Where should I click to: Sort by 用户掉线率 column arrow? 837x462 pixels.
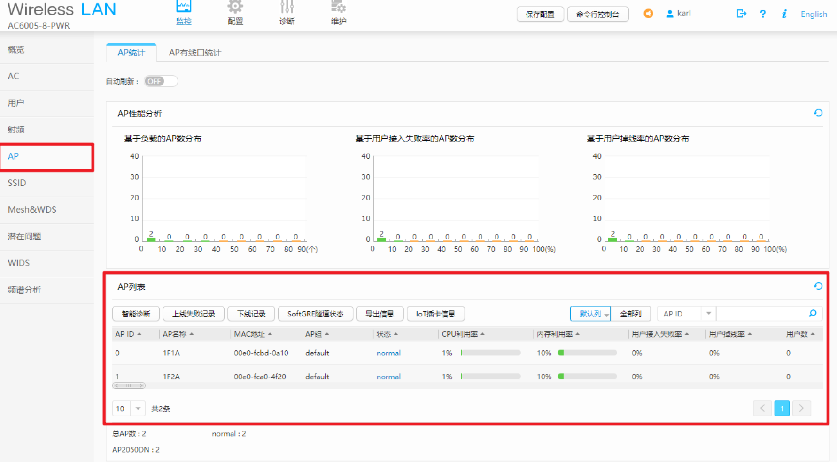click(750, 334)
